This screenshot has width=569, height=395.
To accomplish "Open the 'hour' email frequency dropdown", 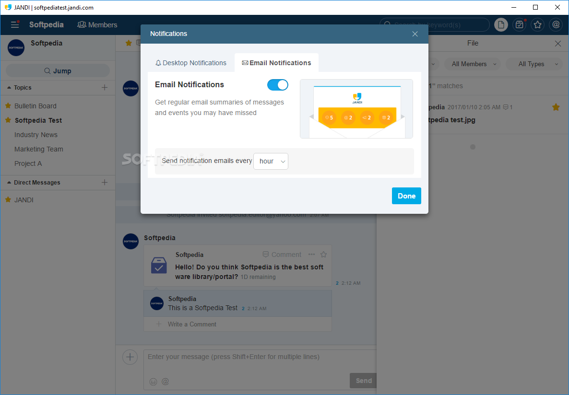I will [x=271, y=161].
